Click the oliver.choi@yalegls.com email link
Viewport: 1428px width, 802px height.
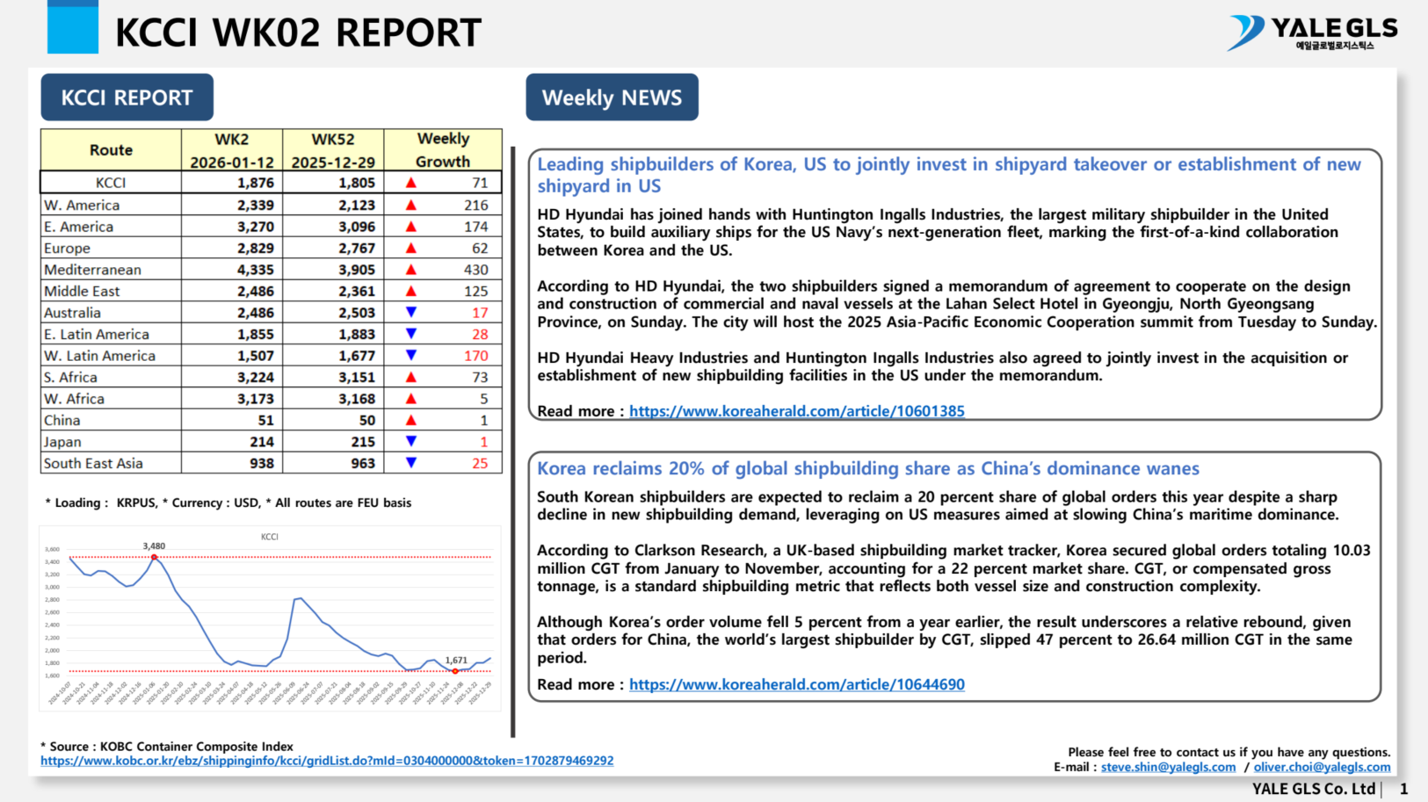(x=1322, y=767)
